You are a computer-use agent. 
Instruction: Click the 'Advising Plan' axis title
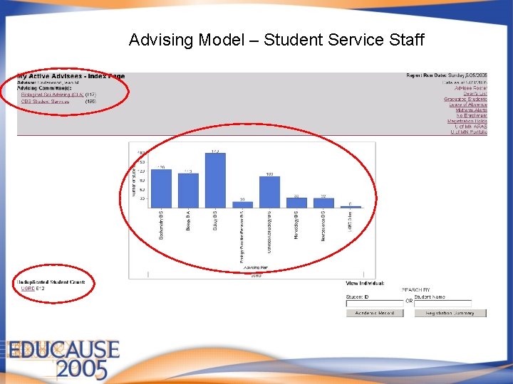pyautogui.click(x=256, y=267)
